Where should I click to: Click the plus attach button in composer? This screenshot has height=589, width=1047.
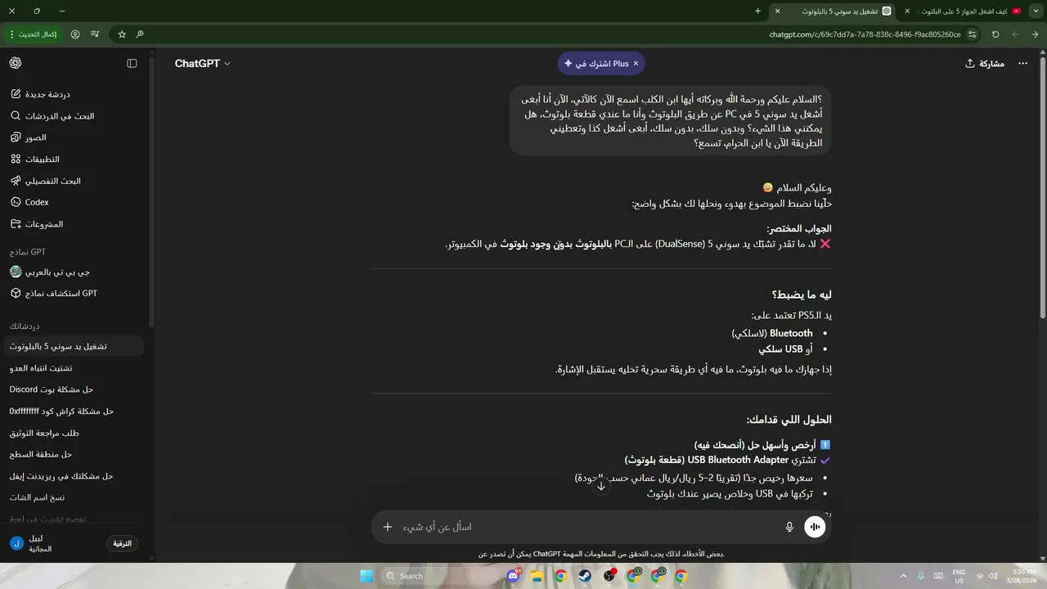[x=388, y=527]
